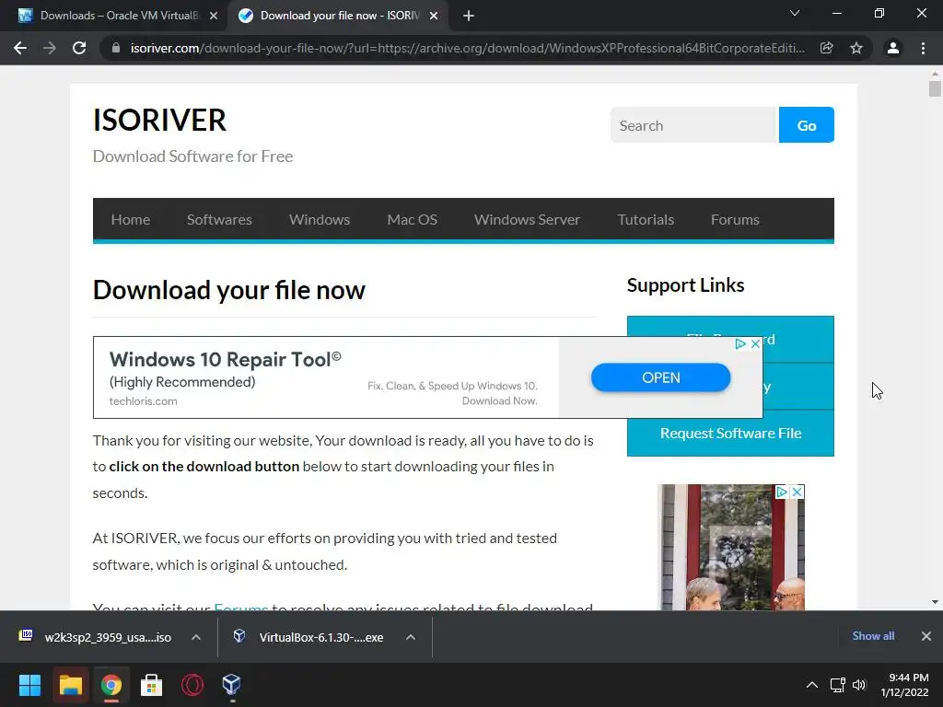Open the Opera browser from the taskbar

click(192, 685)
